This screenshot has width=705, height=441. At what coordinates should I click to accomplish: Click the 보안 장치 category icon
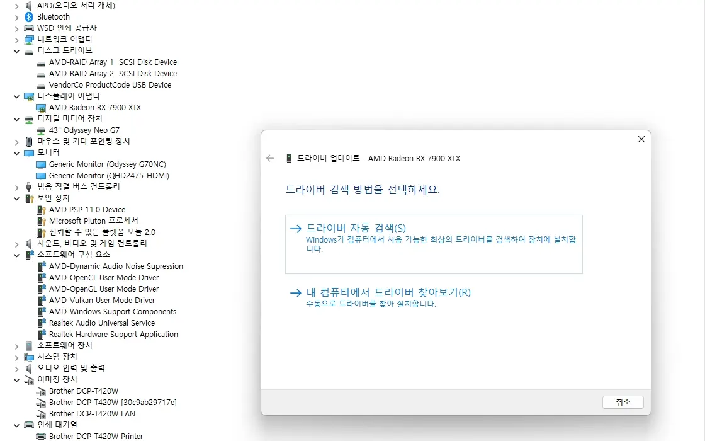(x=29, y=198)
